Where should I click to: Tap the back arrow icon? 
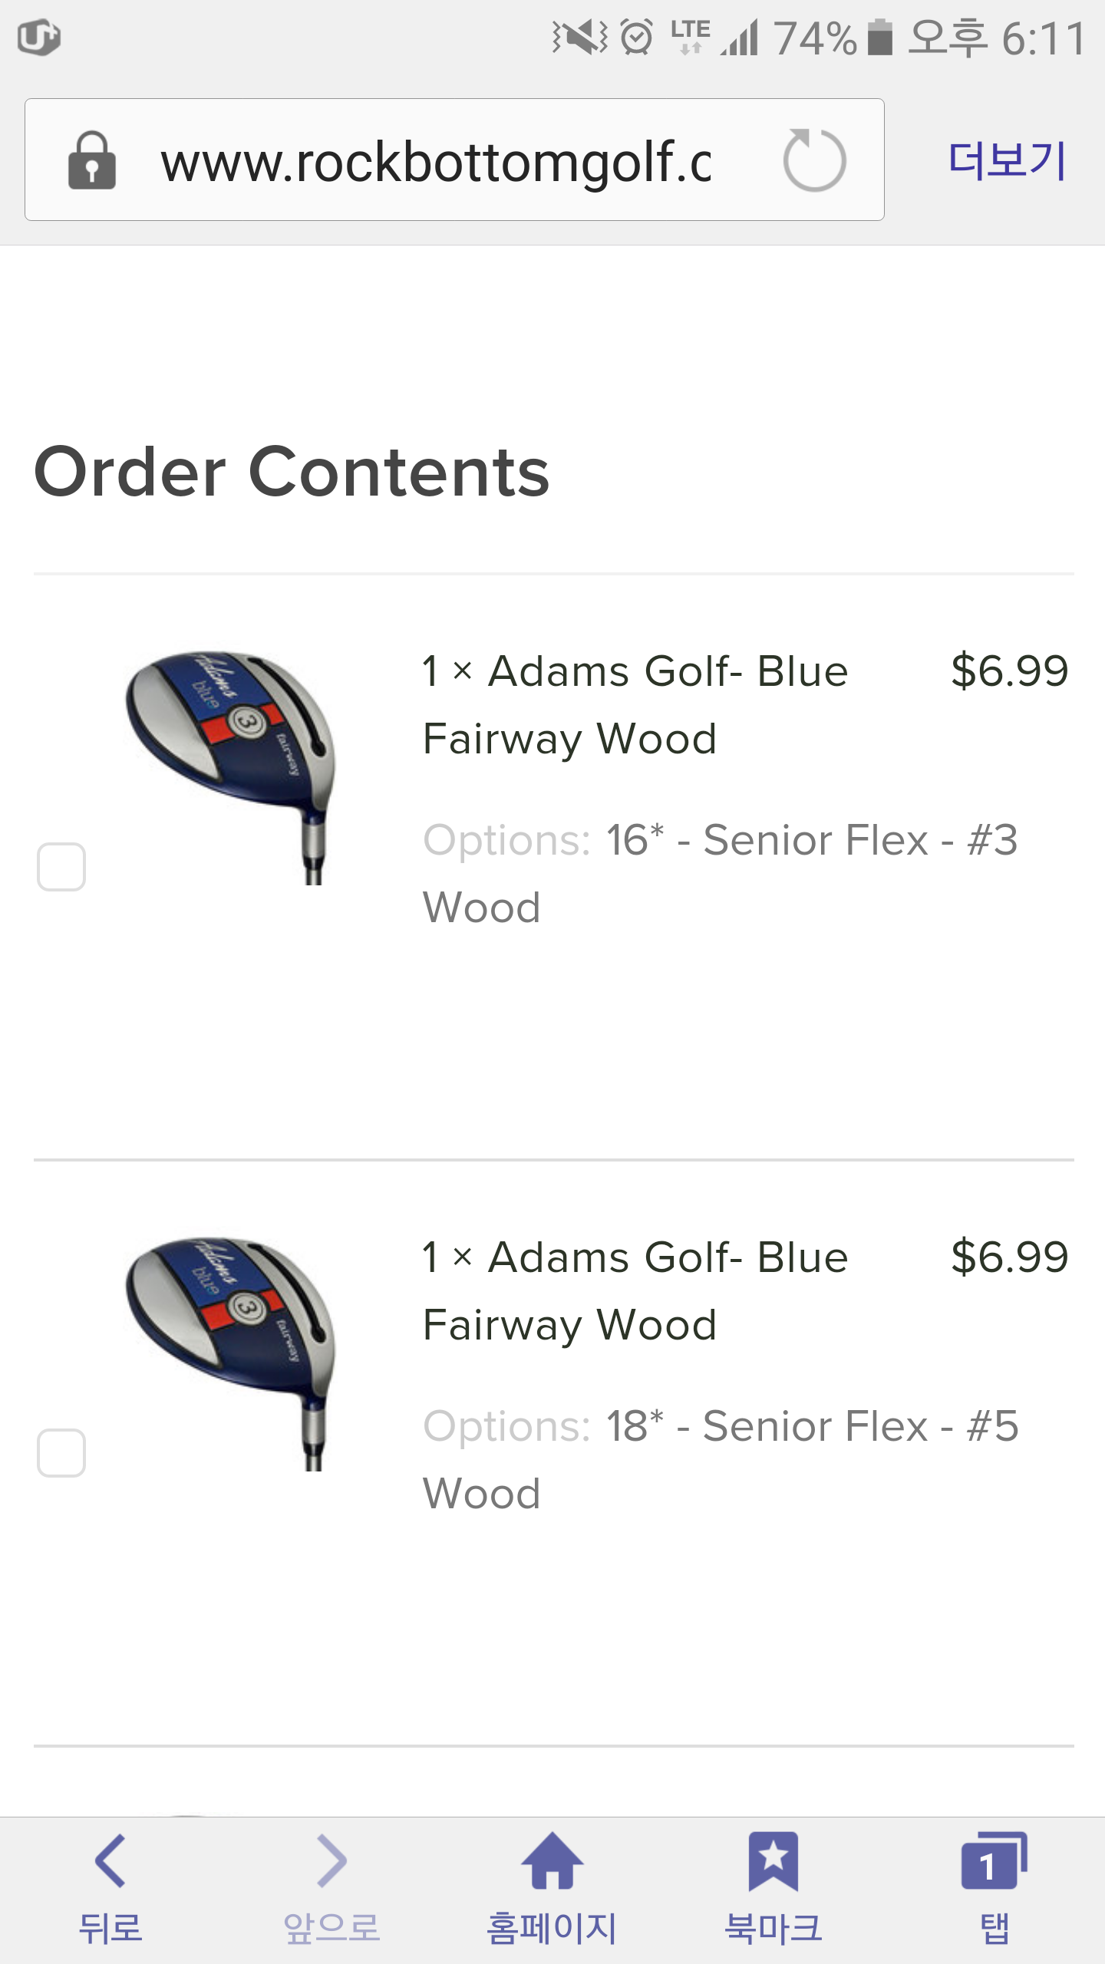[110, 1861]
